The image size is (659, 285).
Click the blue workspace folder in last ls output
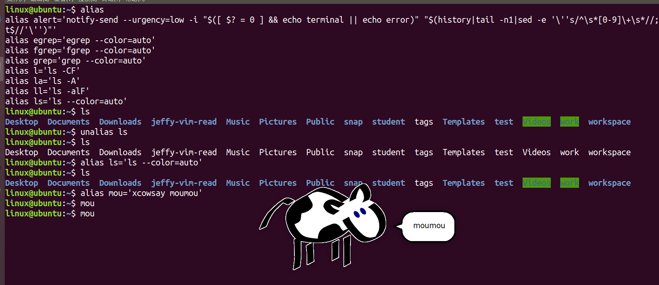tap(609, 183)
